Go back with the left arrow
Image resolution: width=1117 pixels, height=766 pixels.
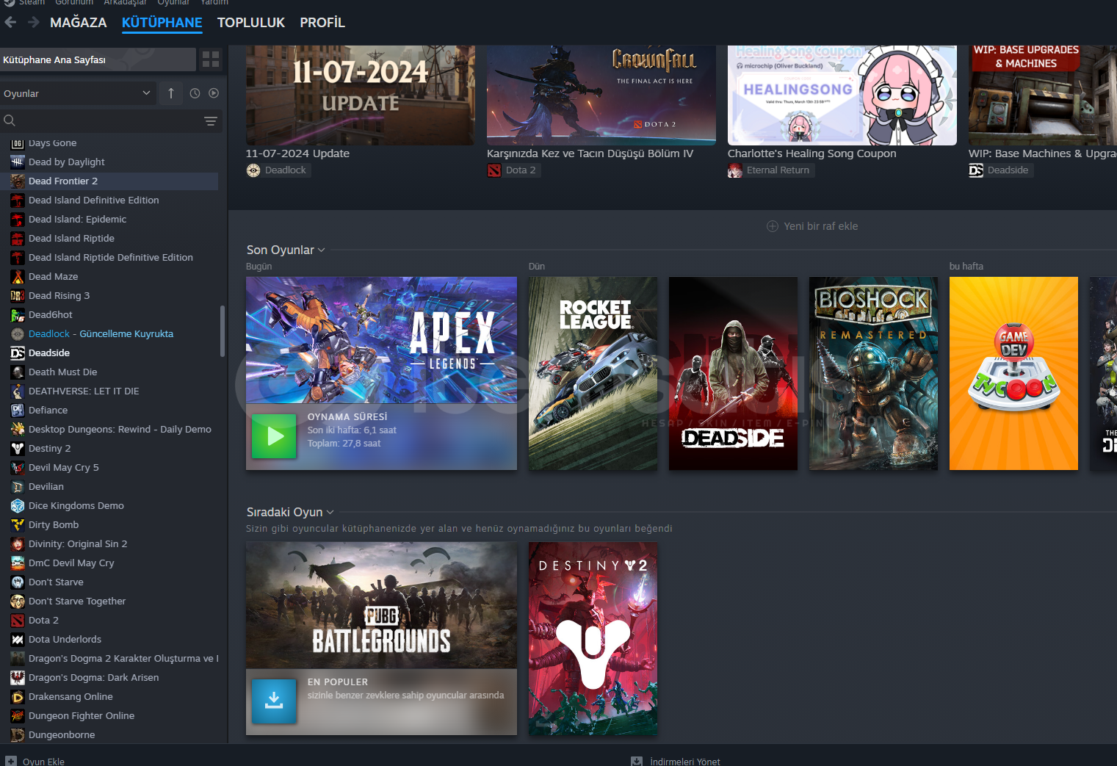10,22
